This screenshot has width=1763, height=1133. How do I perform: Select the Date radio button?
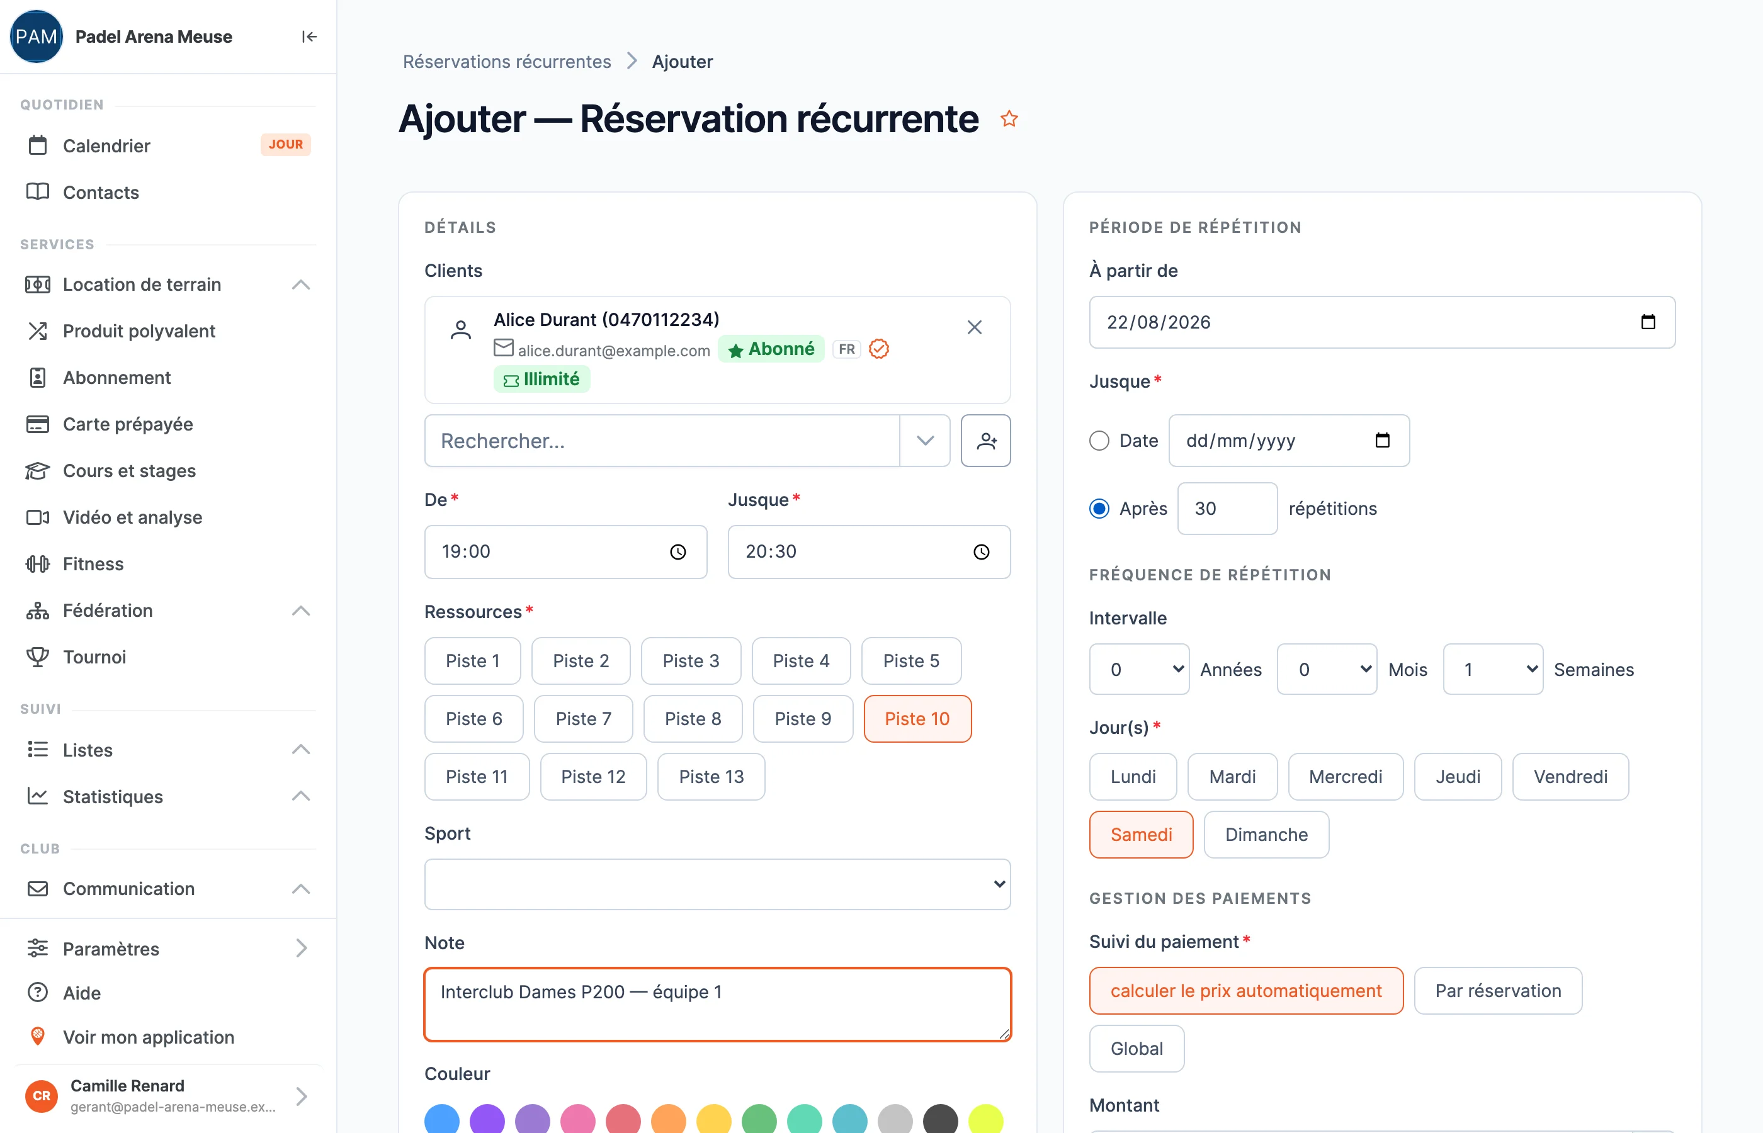click(1099, 441)
